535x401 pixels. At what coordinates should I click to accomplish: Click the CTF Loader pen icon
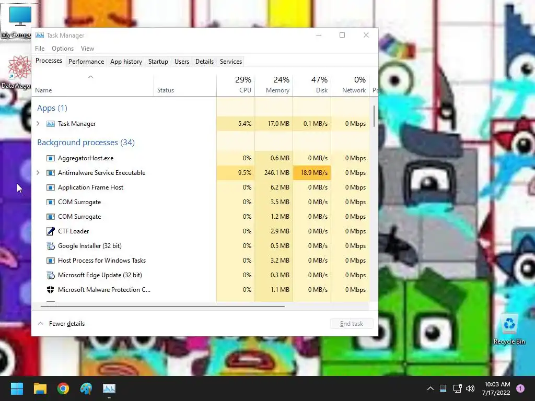point(51,231)
